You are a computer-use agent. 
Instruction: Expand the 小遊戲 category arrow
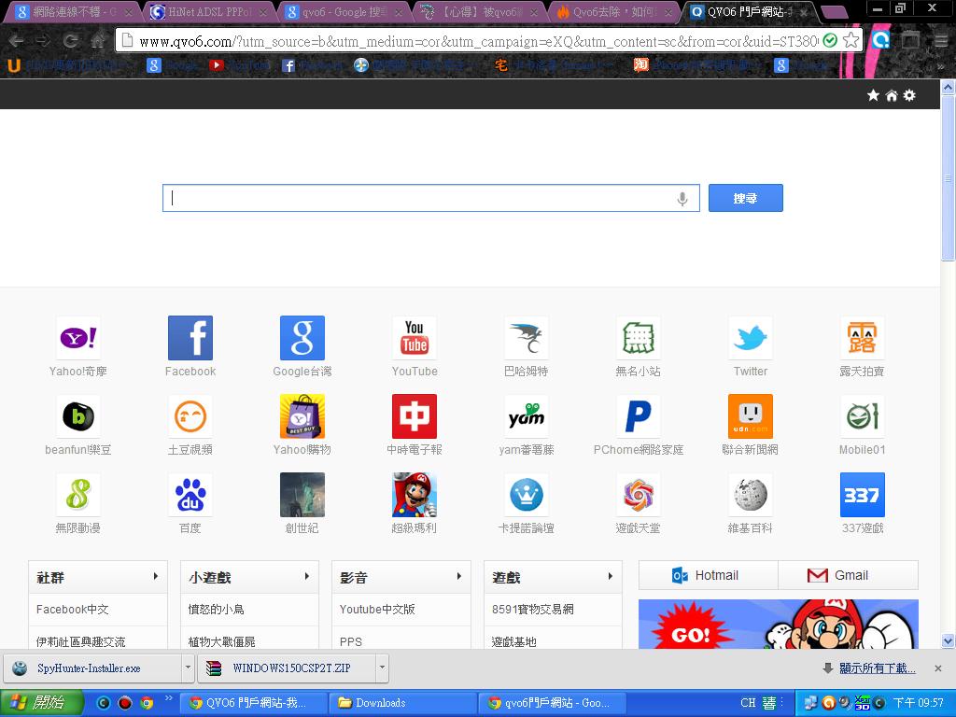tap(306, 576)
